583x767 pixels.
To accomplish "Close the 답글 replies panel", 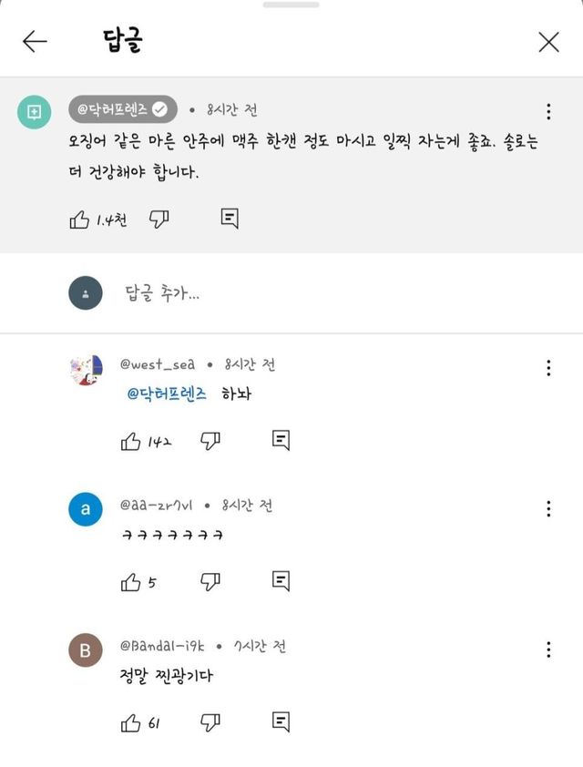I will [548, 42].
